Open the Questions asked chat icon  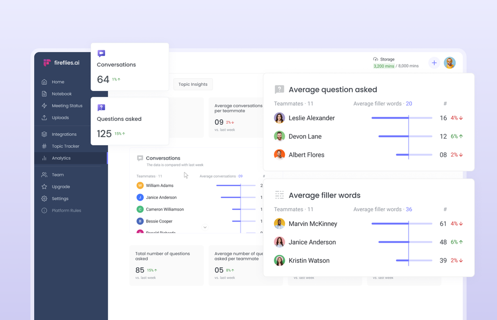click(x=101, y=107)
